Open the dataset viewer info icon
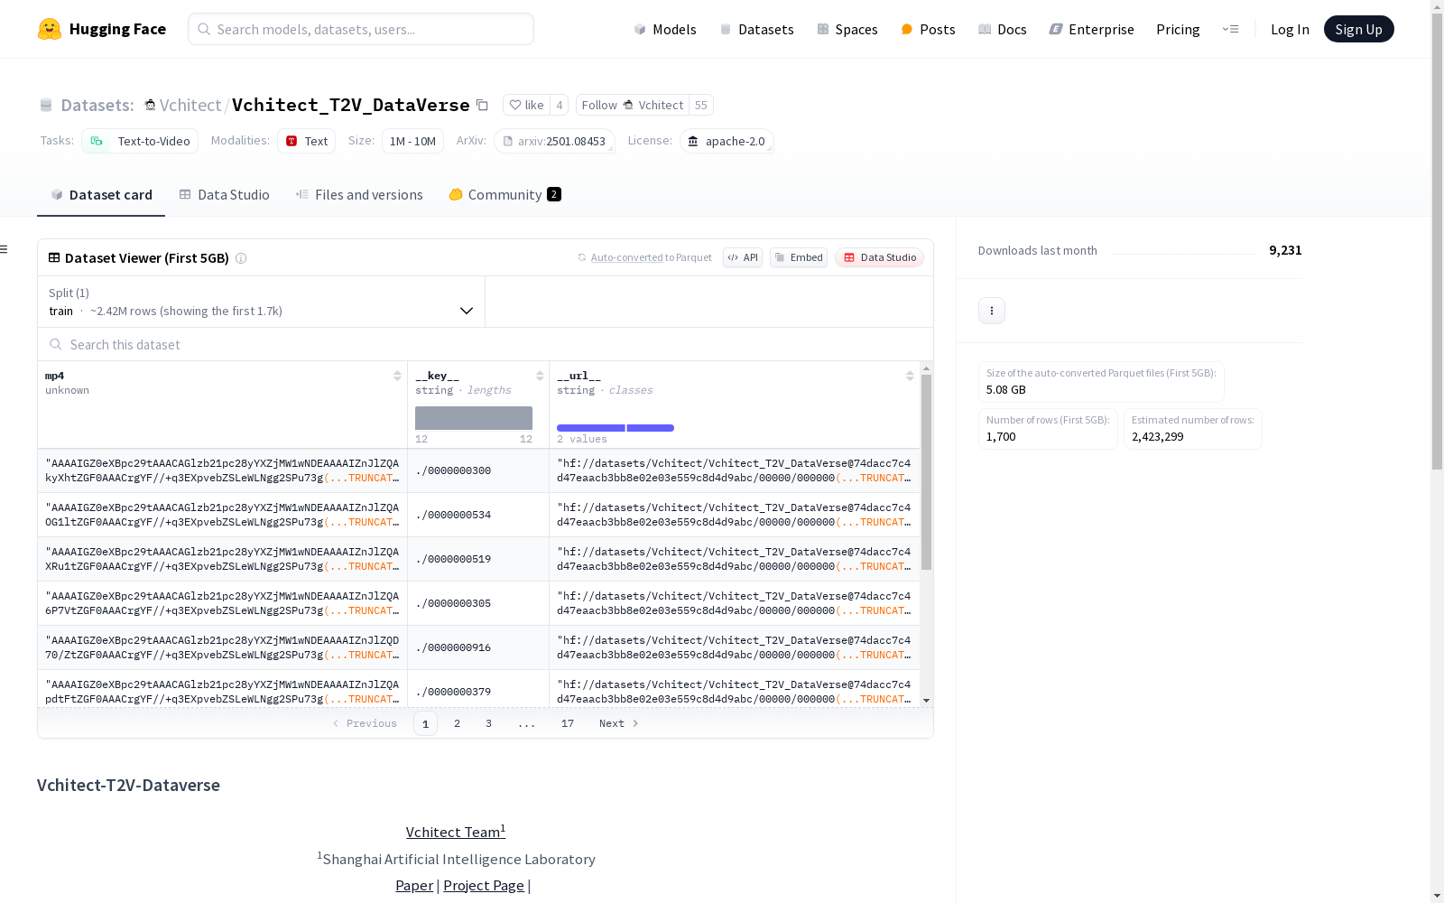 point(241,258)
